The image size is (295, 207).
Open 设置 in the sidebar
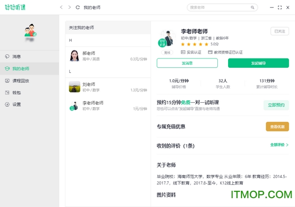29,104
